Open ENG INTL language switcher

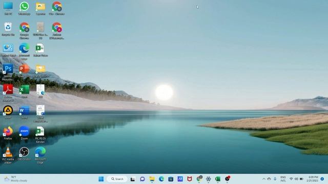(283, 179)
